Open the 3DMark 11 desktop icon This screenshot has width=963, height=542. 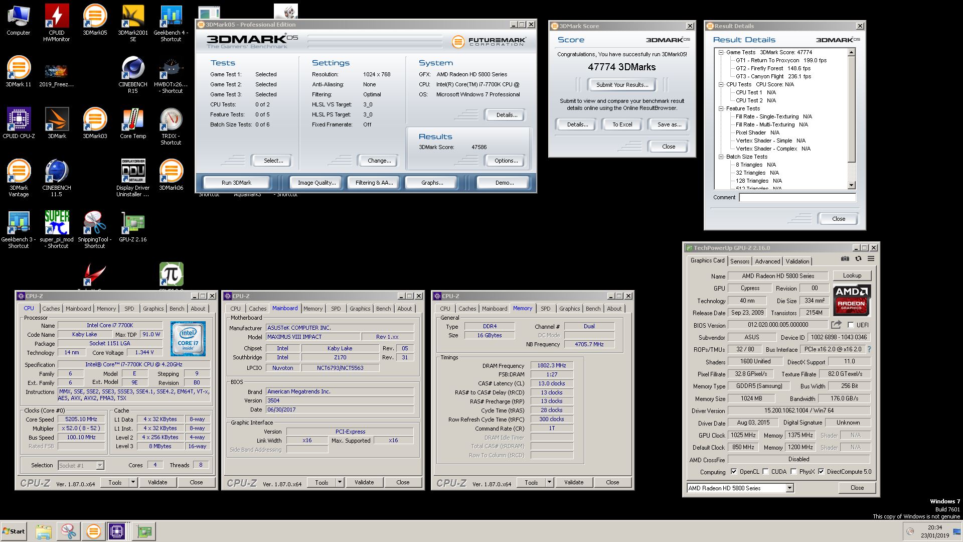click(19, 71)
